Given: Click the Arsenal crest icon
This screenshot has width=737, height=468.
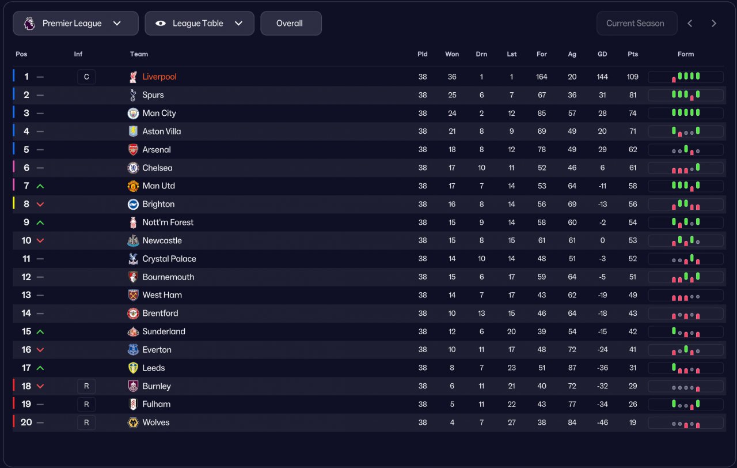Looking at the screenshot, I should 133,149.
